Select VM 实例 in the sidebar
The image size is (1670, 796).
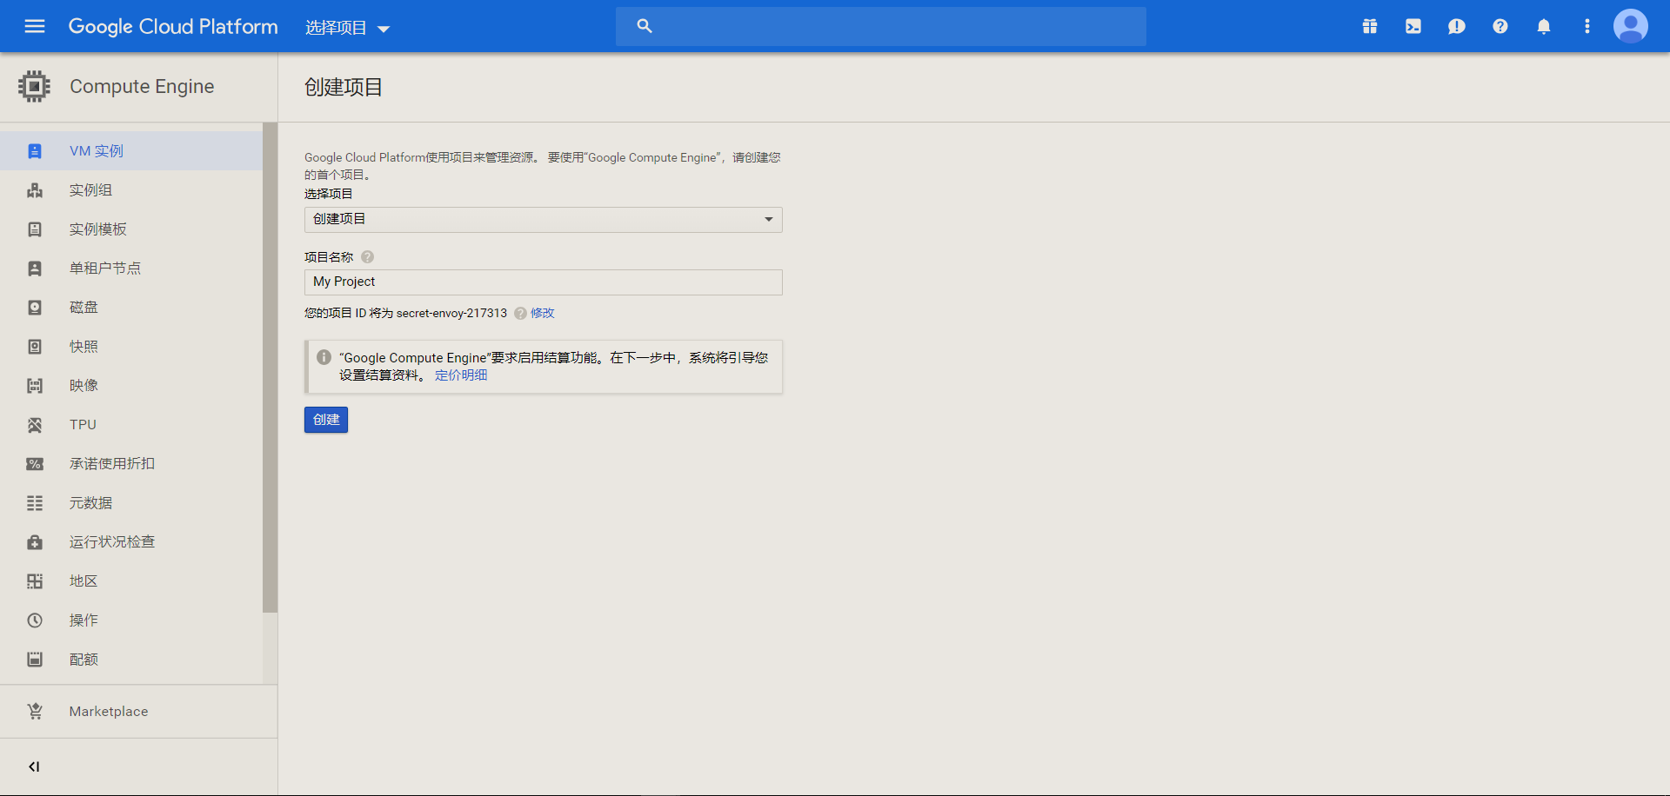coord(131,151)
